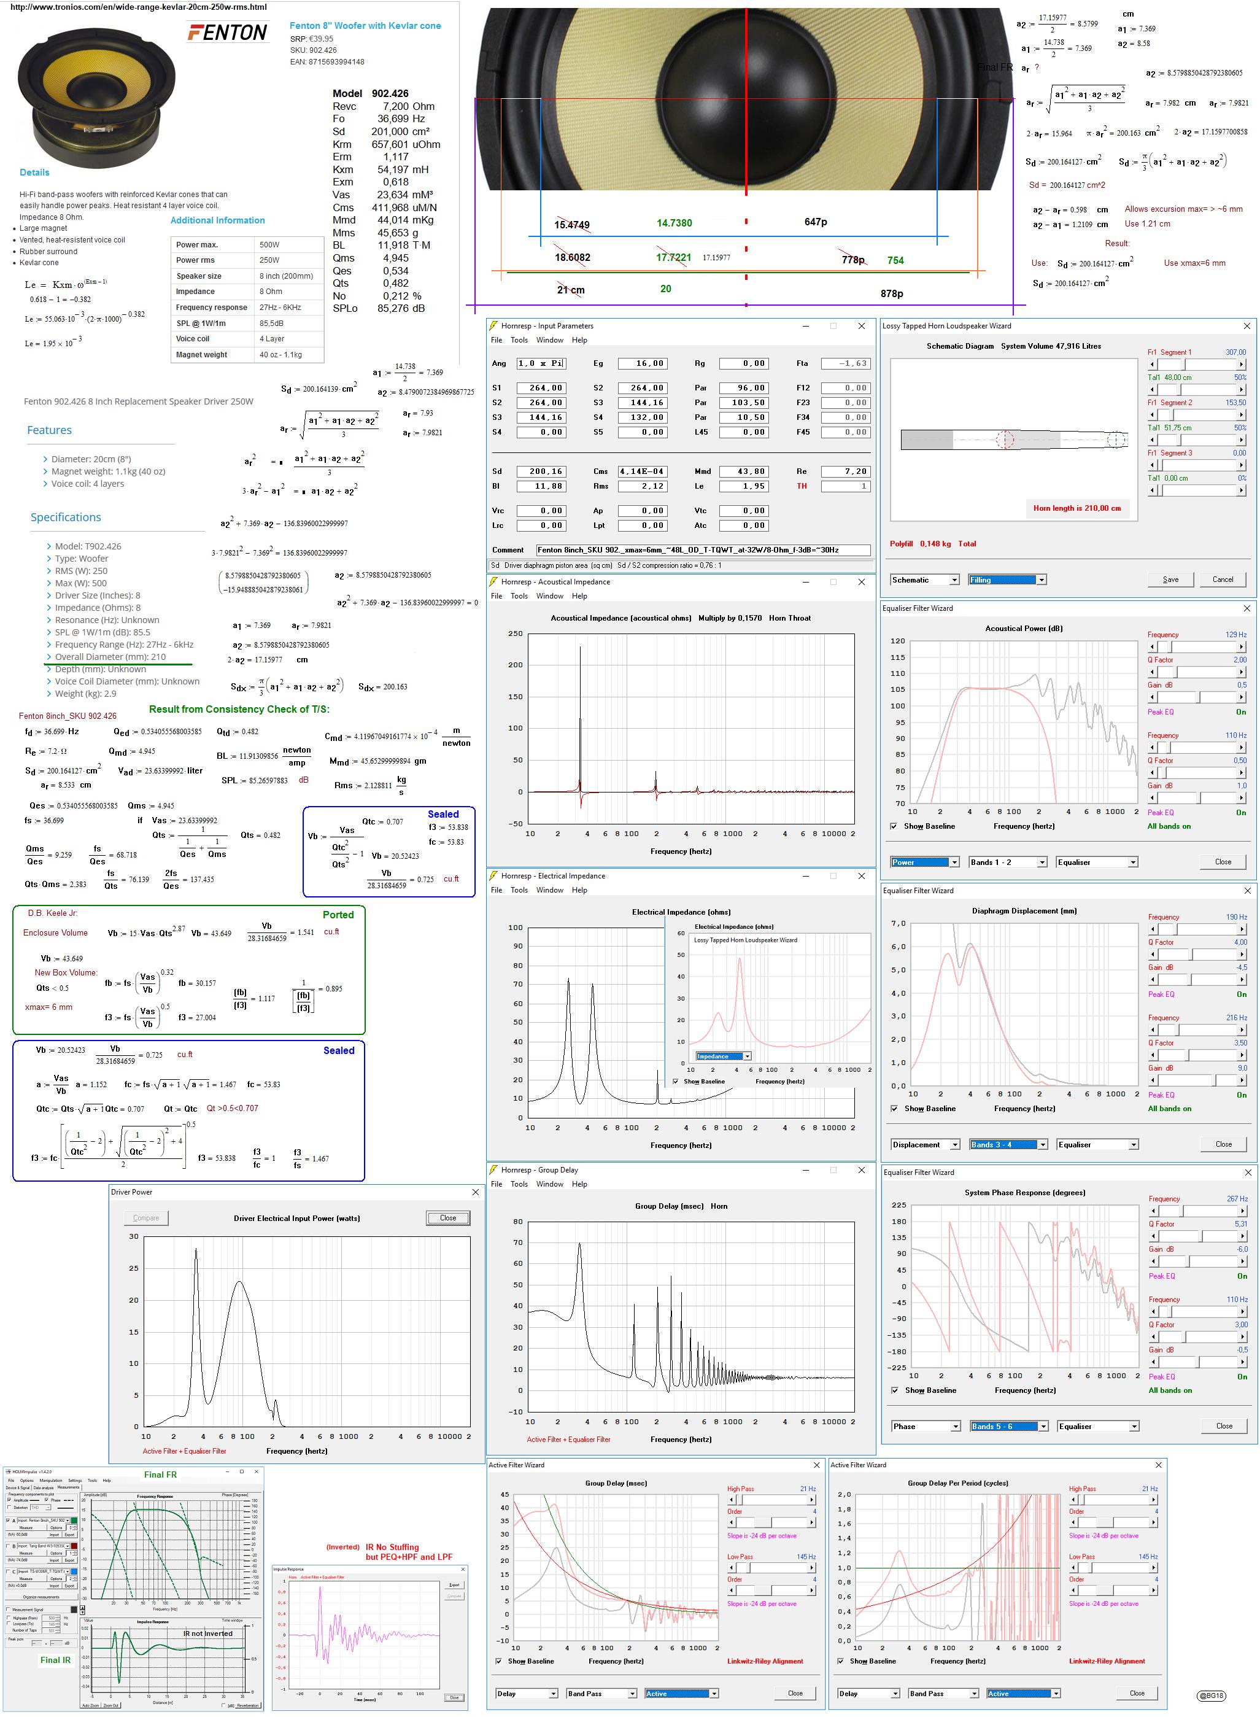
Task: Close the Lossy Tapped Horn Loudspeaker Wizard with X
Action: tap(1247, 326)
